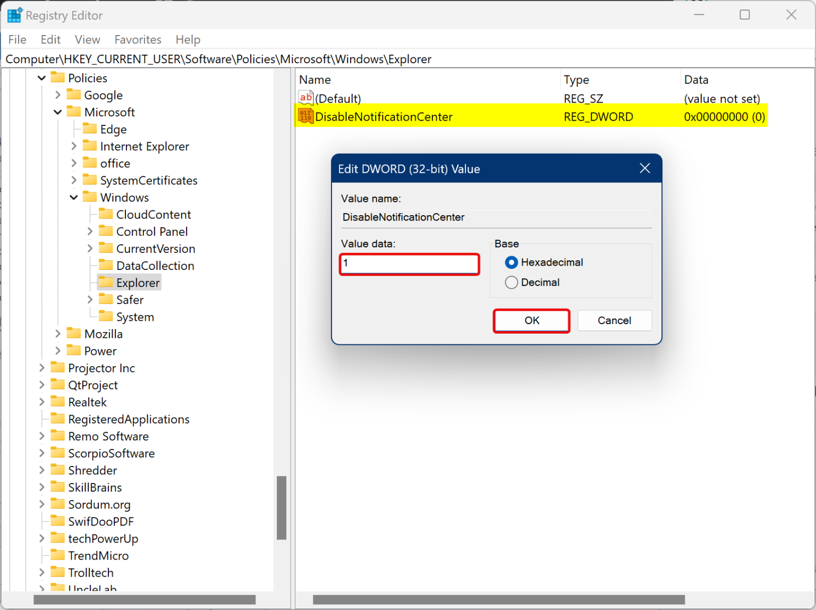Viewport: 816px width, 610px height.
Task: Confirm the value with OK button
Action: (x=531, y=320)
